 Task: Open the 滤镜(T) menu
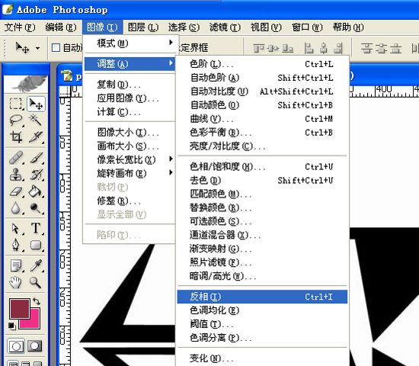point(225,27)
